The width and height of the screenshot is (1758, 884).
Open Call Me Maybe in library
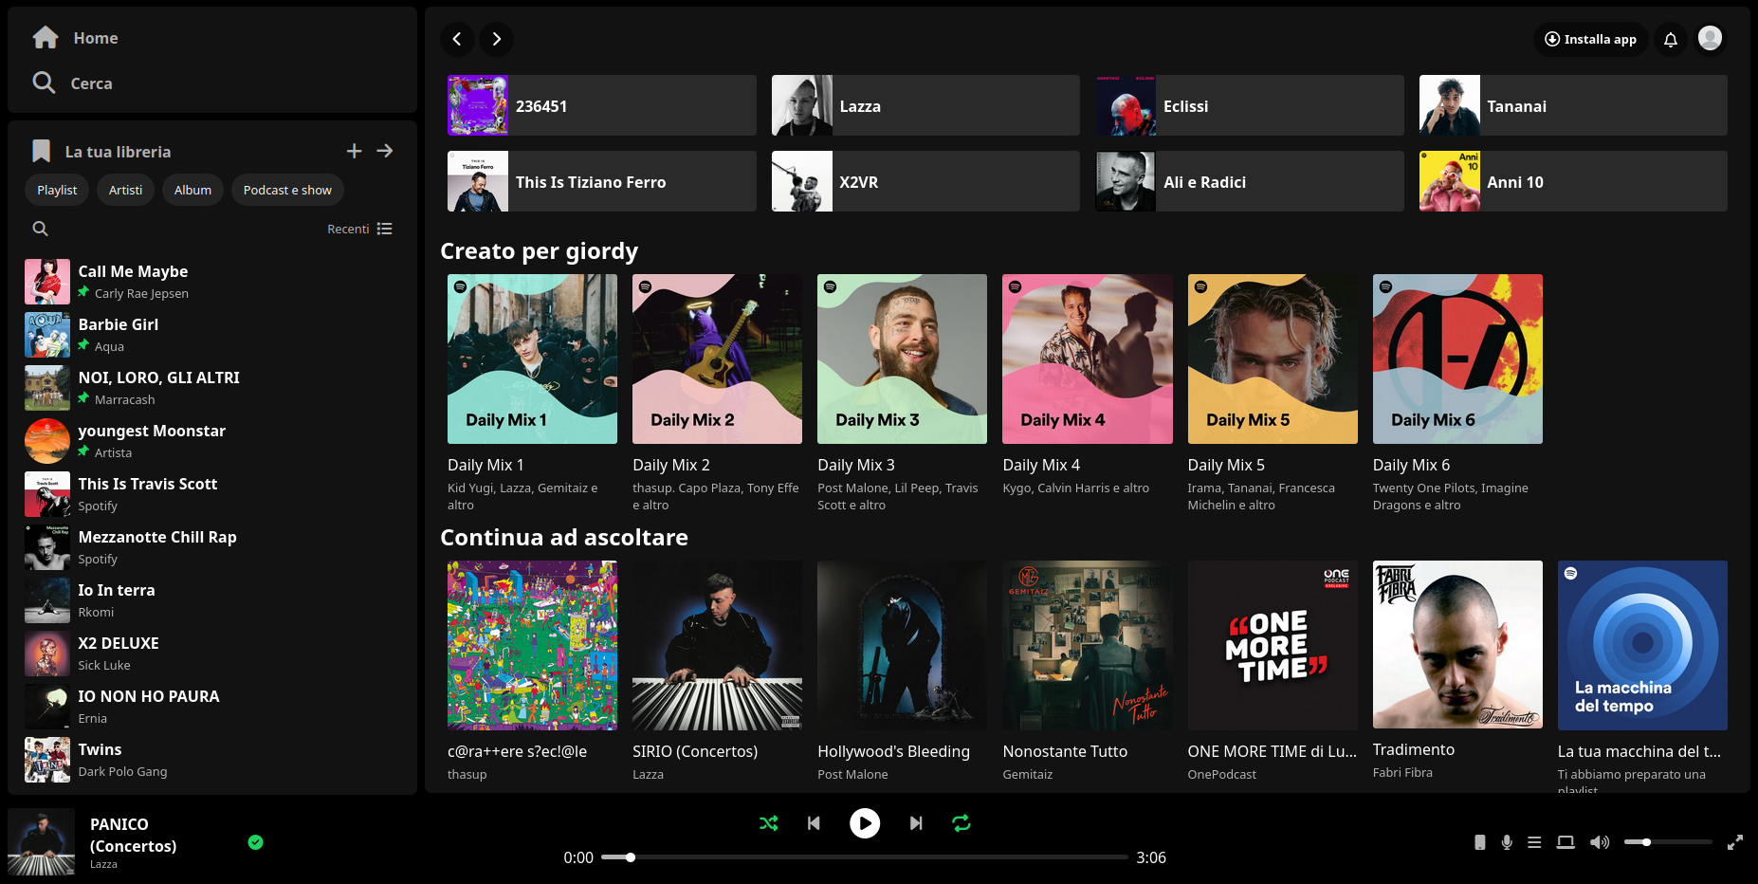tap(212, 282)
